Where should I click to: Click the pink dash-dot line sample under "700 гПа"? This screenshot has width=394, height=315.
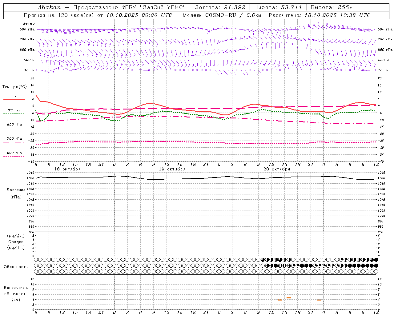[14, 142]
